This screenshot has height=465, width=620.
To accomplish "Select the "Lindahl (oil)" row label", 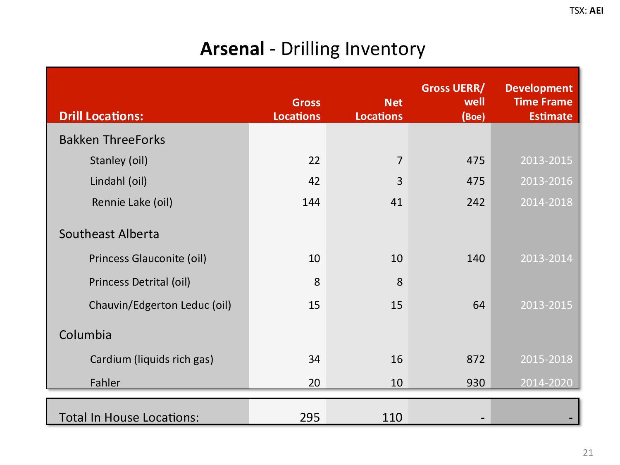I will pos(119,181).
